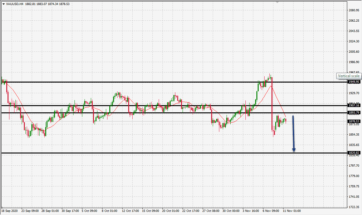The width and height of the screenshot is (362, 215).
Task: Click the 5 Oct 09:00 time axis label
Action: point(89,211)
